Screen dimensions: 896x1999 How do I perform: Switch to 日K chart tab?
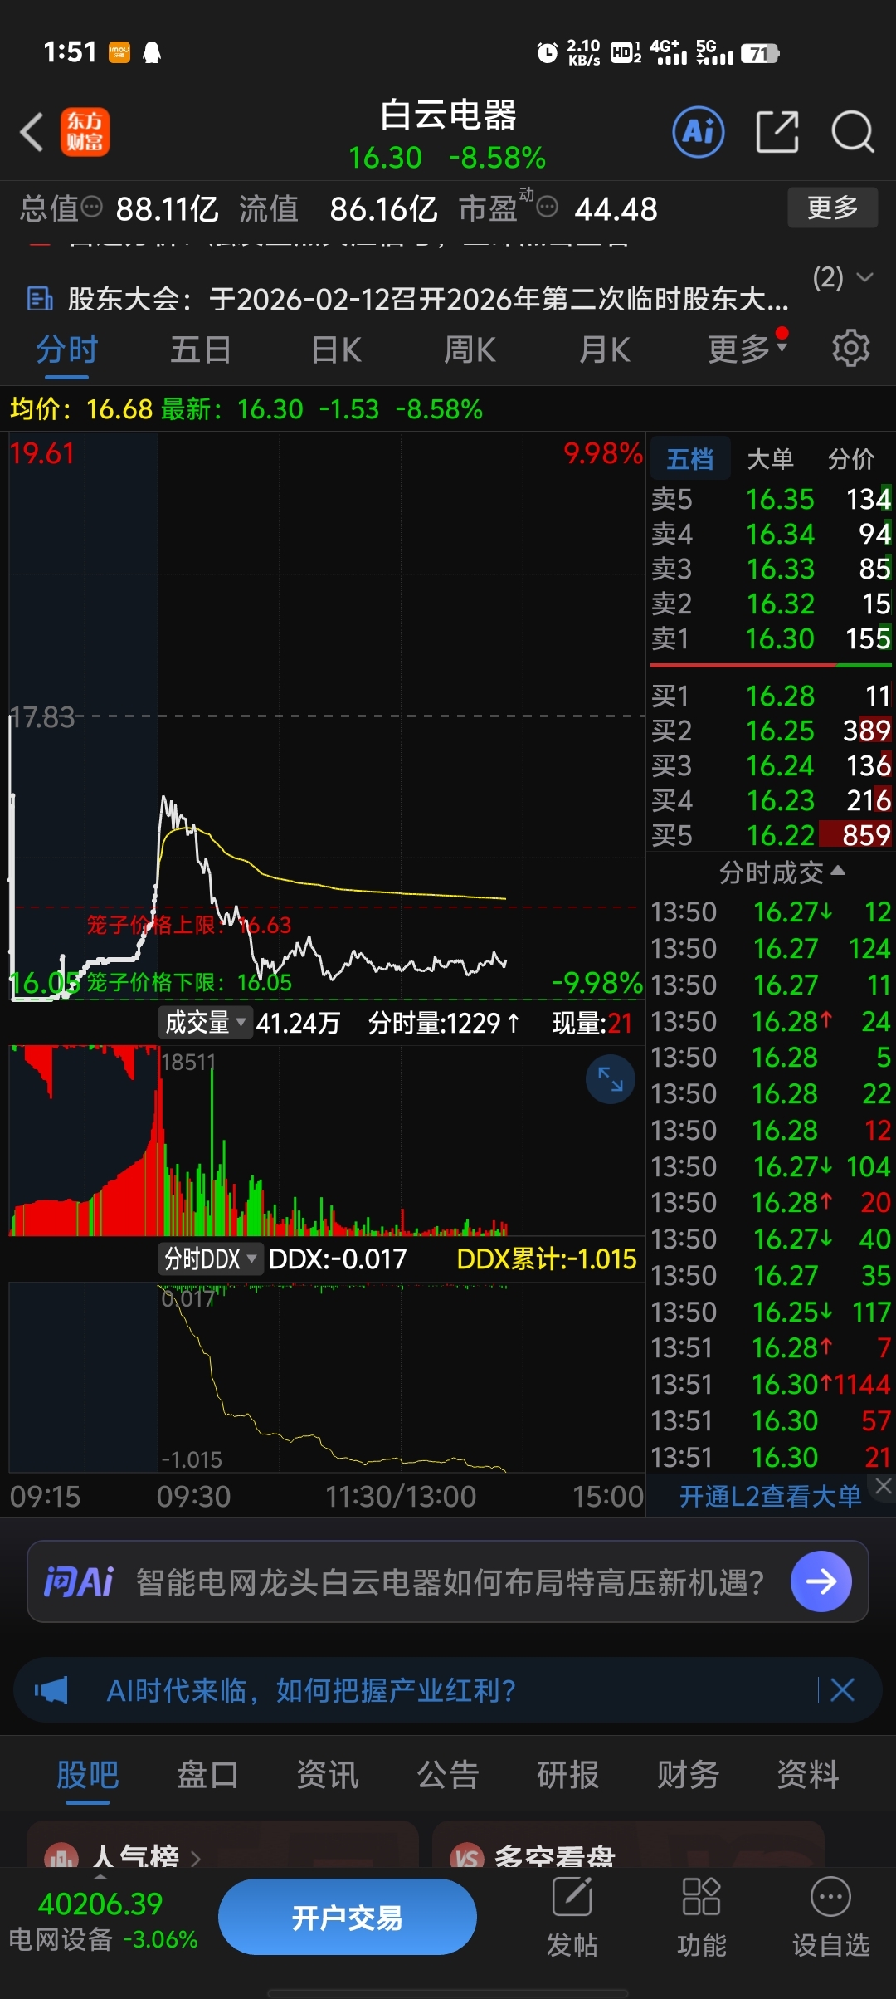(x=336, y=349)
